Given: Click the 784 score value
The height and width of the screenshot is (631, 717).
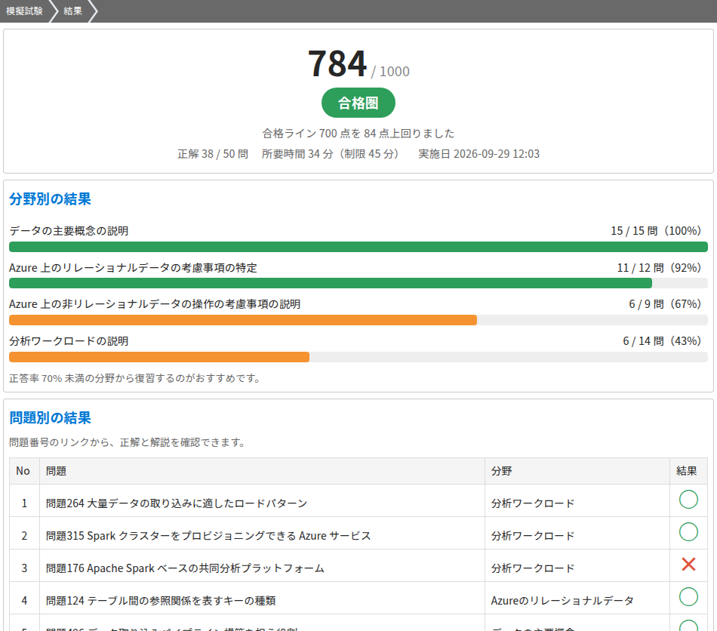Looking at the screenshot, I should 337,63.
